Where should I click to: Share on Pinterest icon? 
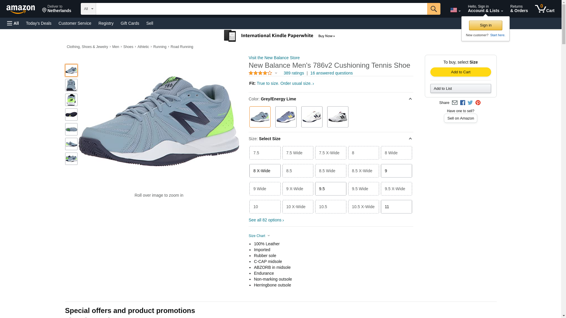[x=478, y=103]
